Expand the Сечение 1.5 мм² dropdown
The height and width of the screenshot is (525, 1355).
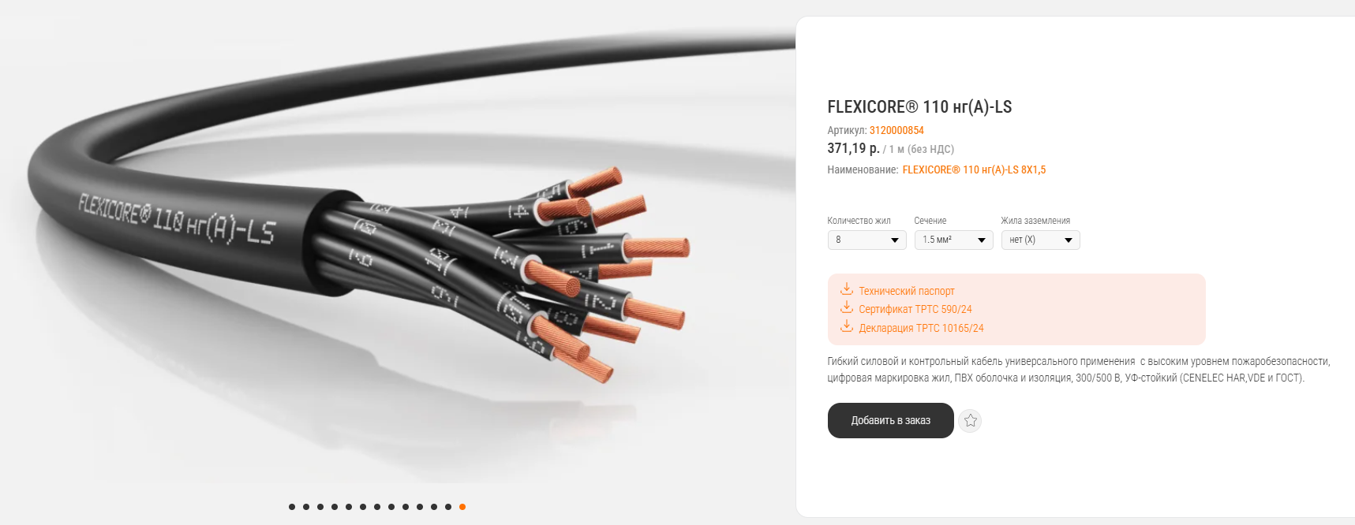pos(953,240)
